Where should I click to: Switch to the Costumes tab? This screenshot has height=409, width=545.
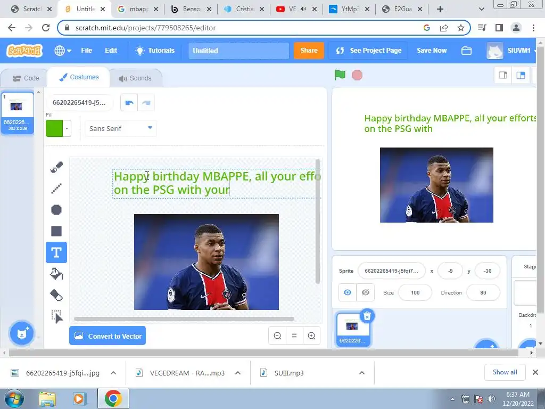coord(79,77)
